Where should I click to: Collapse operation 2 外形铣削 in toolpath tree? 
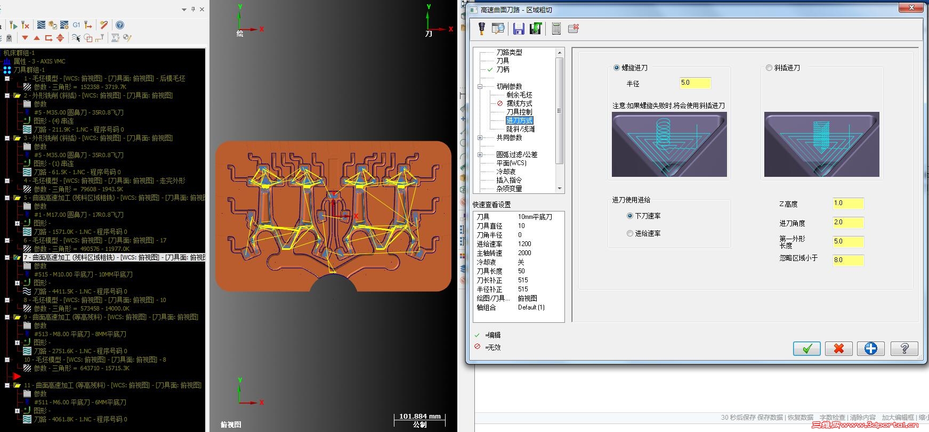coord(7,95)
